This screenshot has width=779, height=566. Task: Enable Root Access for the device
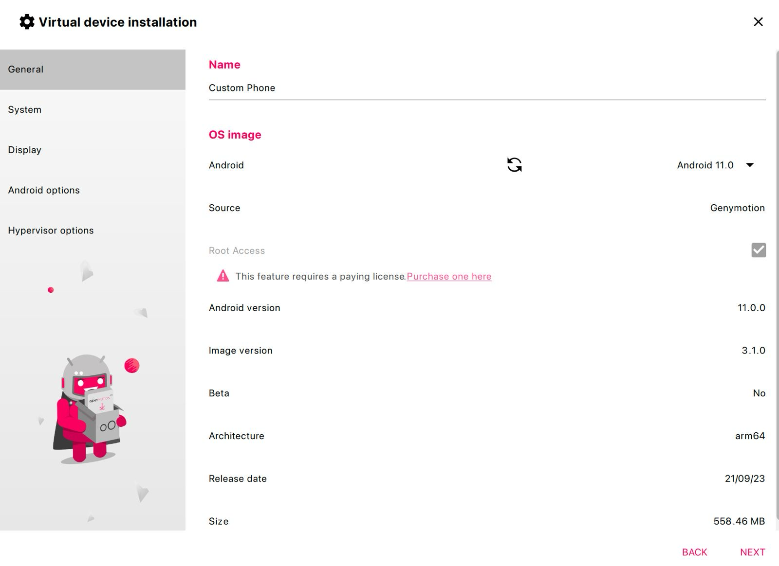tap(759, 250)
